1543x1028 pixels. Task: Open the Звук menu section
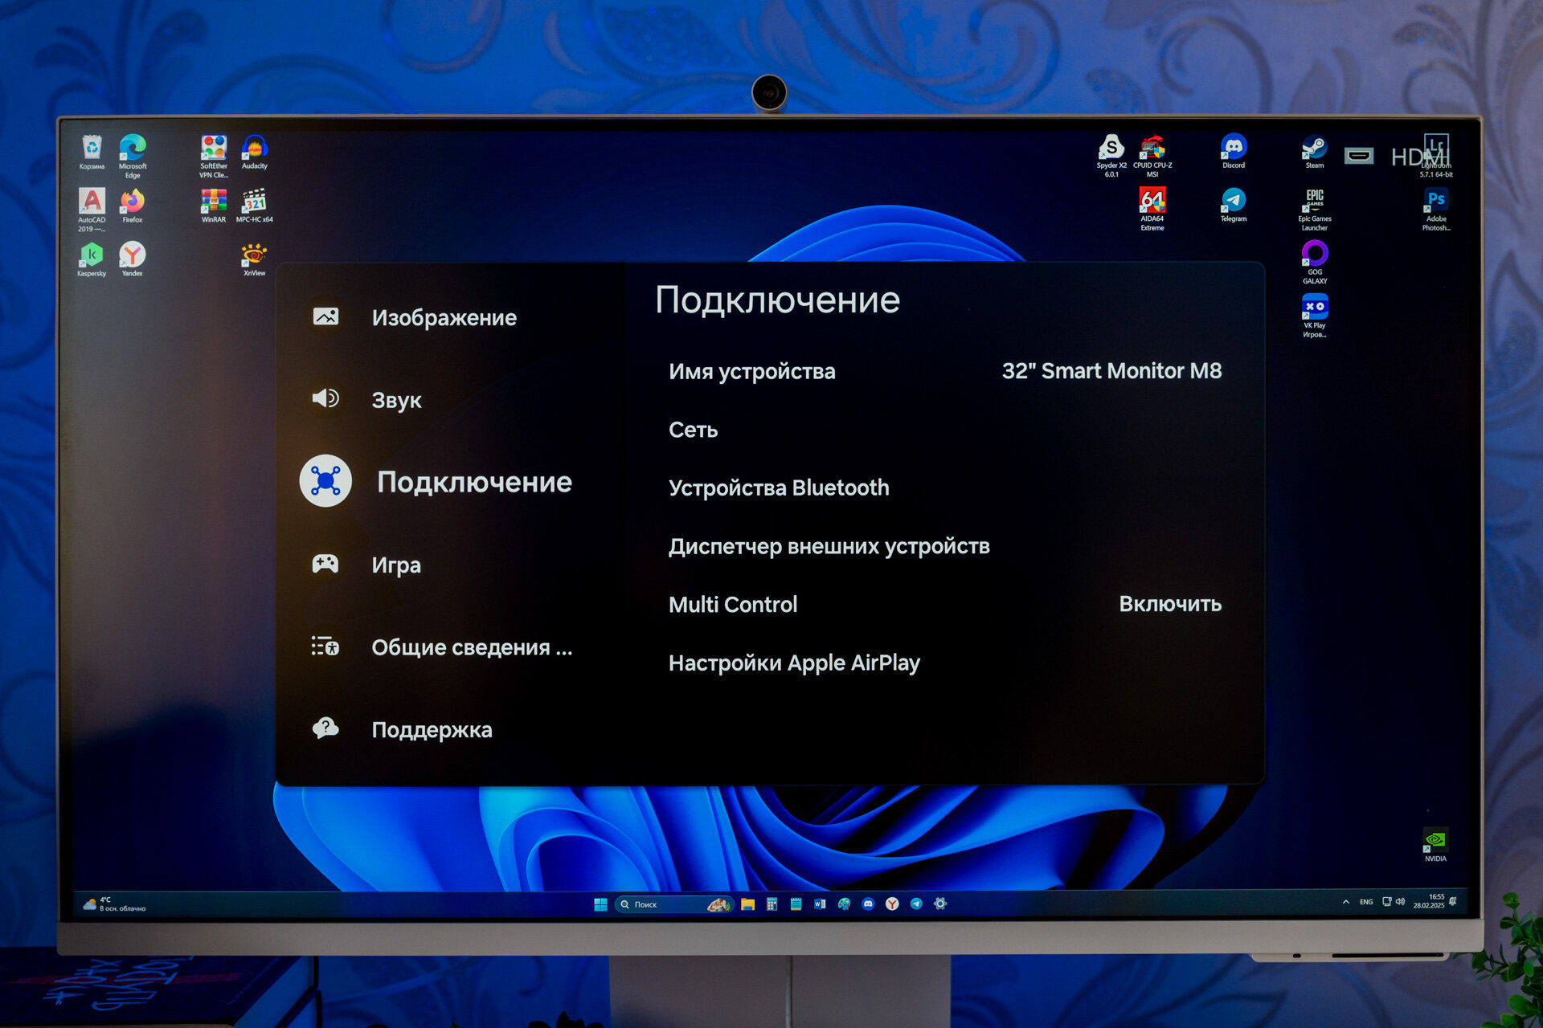pyautogui.click(x=396, y=400)
